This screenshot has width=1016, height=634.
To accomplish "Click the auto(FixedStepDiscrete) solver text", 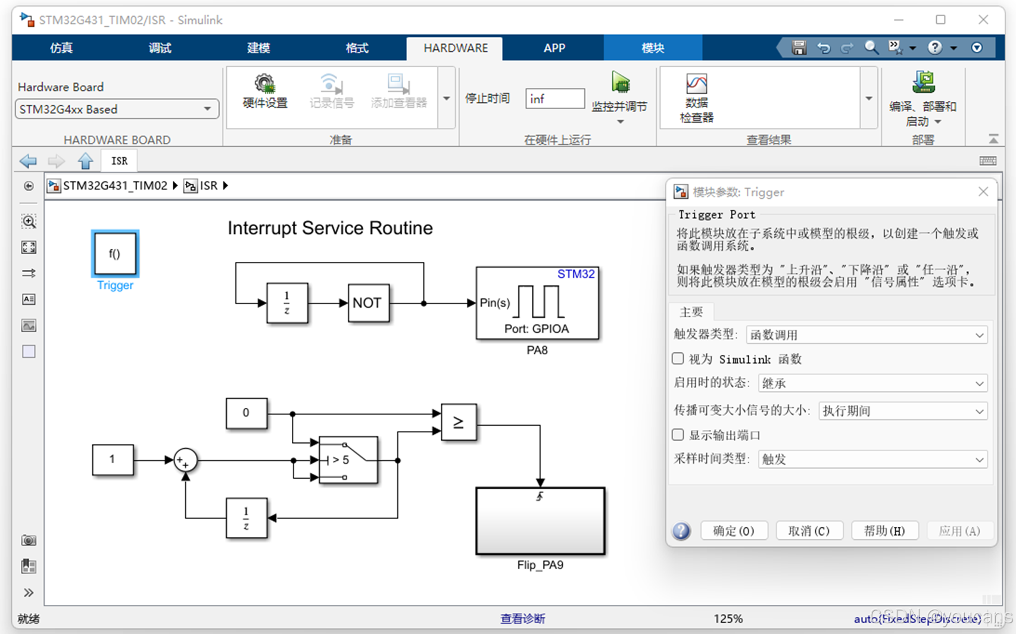I will 917,619.
